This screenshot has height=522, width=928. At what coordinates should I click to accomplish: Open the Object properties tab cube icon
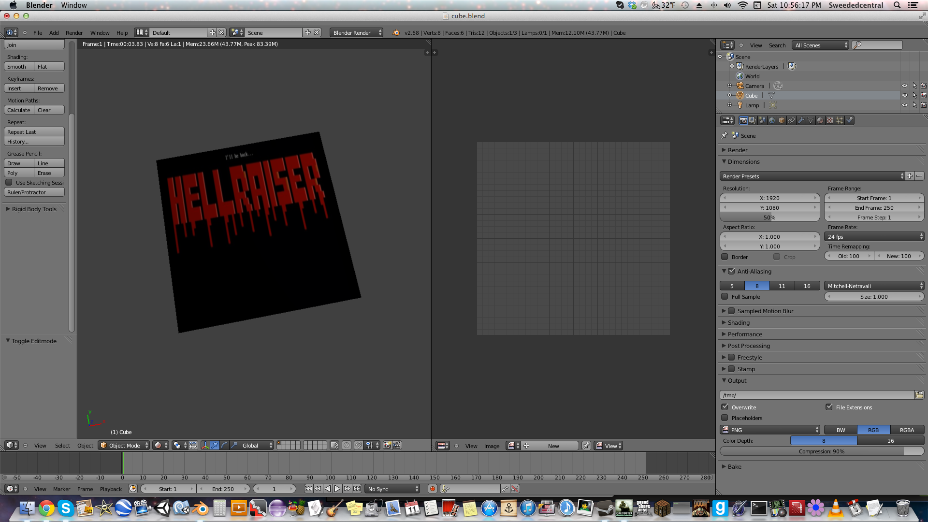[x=782, y=120]
